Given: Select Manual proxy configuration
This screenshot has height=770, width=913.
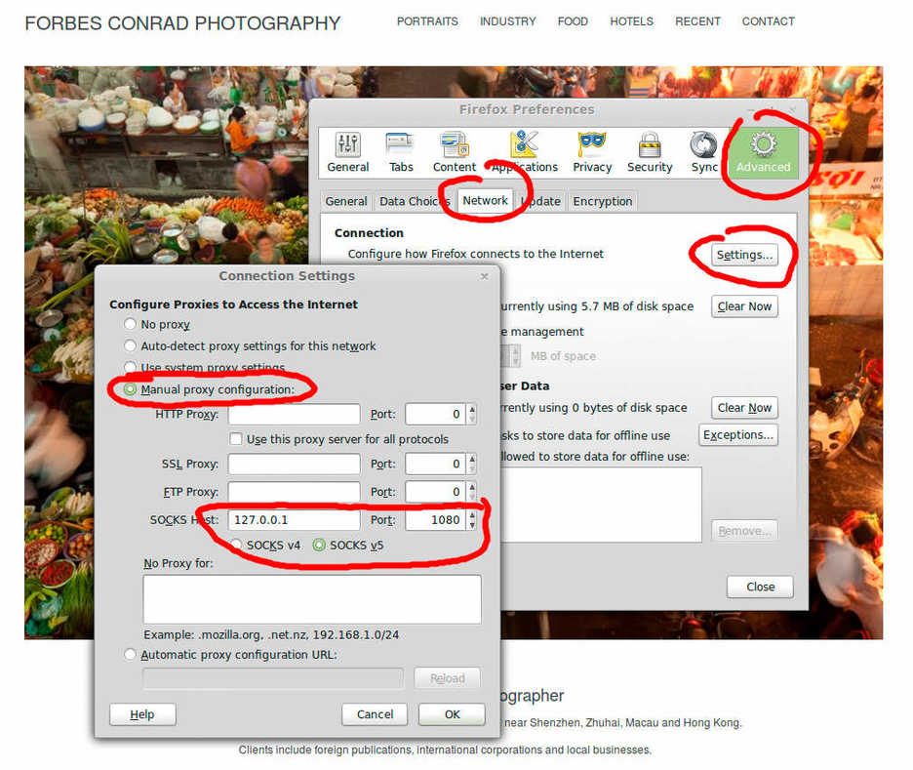Looking at the screenshot, I should 130,389.
